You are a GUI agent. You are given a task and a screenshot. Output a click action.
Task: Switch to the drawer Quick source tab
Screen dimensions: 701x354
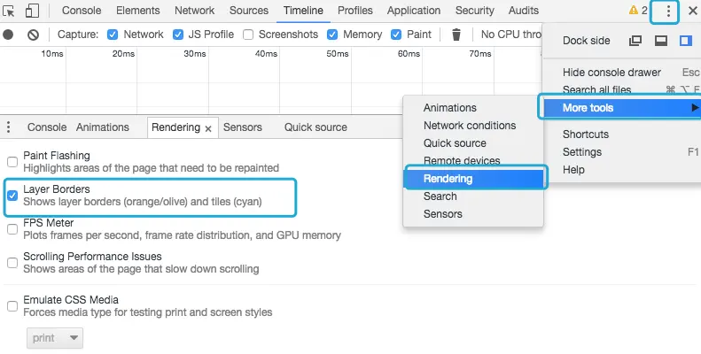click(315, 127)
